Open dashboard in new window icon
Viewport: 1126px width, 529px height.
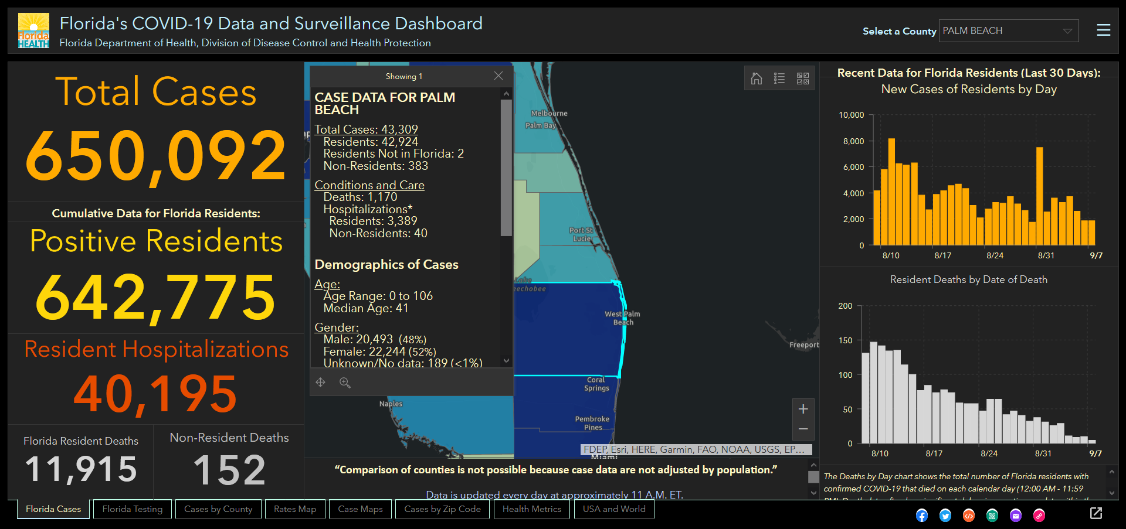[x=1096, y=513]
